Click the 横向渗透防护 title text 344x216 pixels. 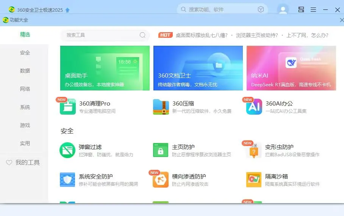(x=189, y=176)
